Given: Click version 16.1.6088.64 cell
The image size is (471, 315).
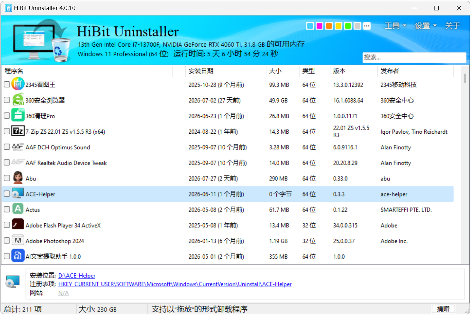Looking at the screenshot, I should point(348,101).
